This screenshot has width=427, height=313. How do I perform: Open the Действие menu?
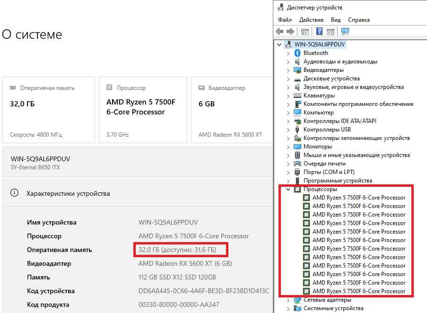pos(311,19)
